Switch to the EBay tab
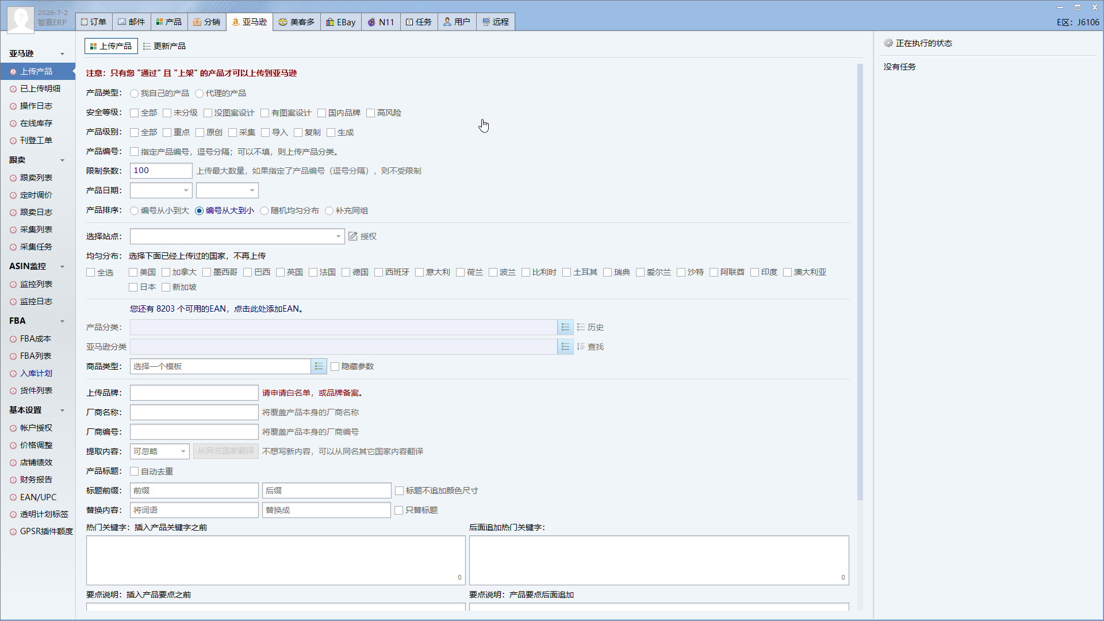 coord(341,22)
